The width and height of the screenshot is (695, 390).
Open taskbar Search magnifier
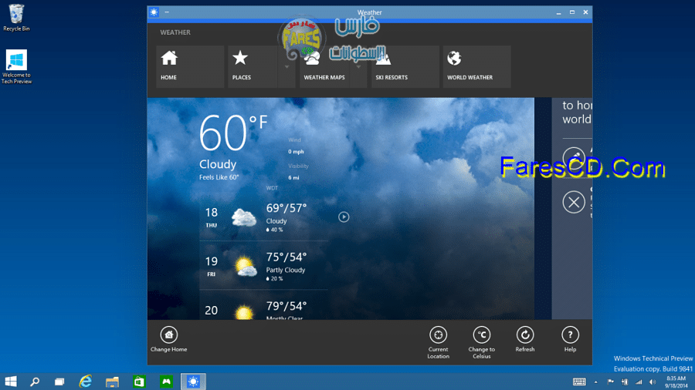coord(35,382)
